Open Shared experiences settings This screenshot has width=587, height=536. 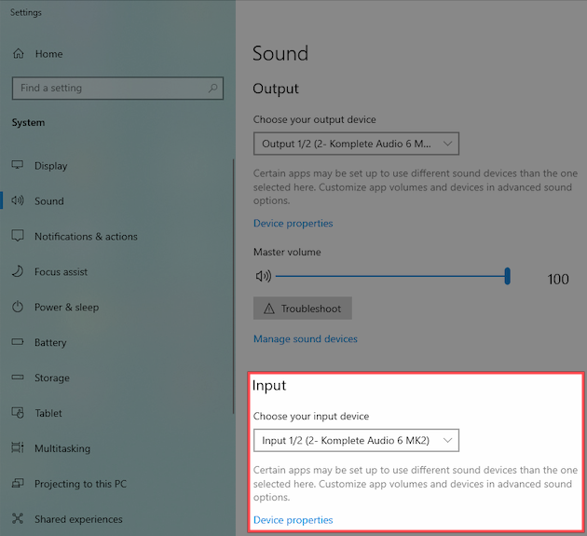tap(78, 519)
